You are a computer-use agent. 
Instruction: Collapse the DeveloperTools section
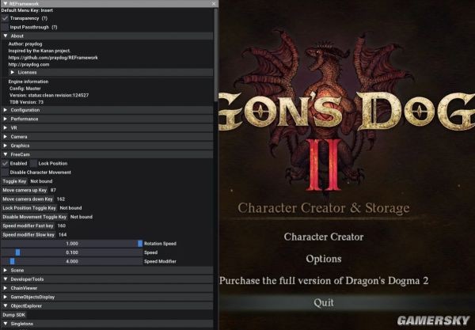[107, 279]
